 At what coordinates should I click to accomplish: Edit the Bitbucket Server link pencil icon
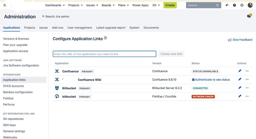pos(240,88)
